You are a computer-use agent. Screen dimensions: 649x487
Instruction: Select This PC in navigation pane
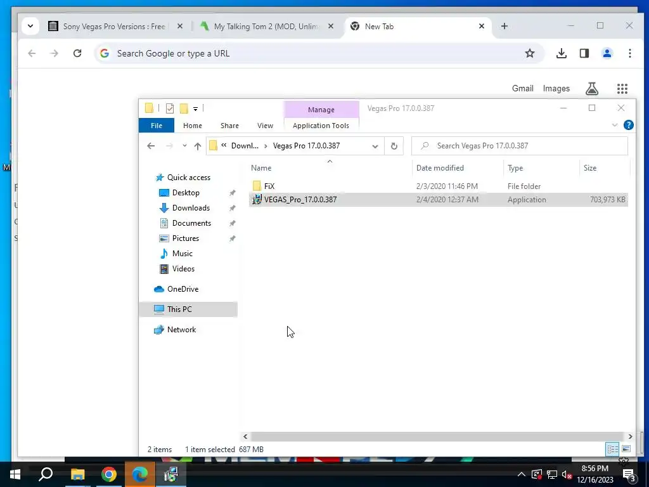188,309
